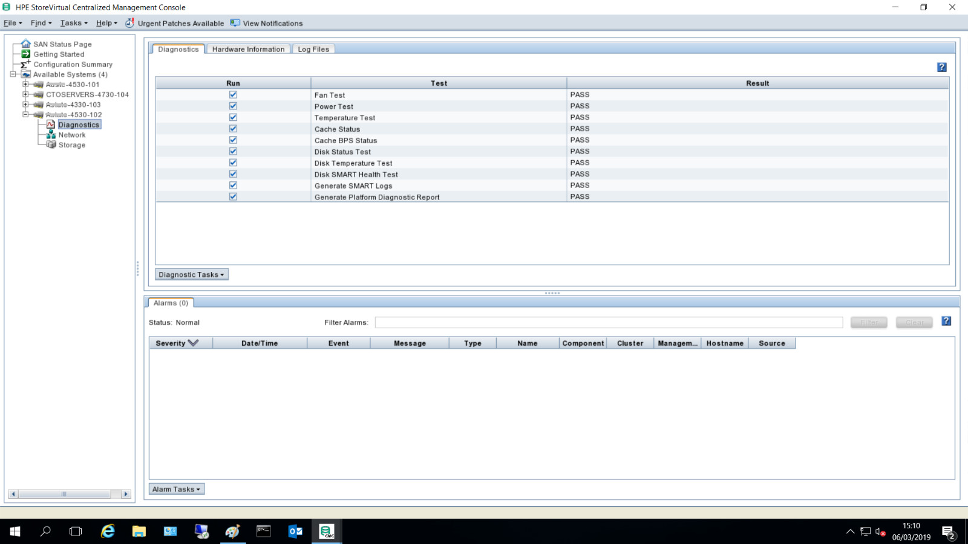Open help for the Alarms panel
968x544 pixels.
pos(946,321)
